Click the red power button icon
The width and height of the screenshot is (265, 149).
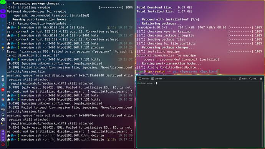click(x=3, y=144)
